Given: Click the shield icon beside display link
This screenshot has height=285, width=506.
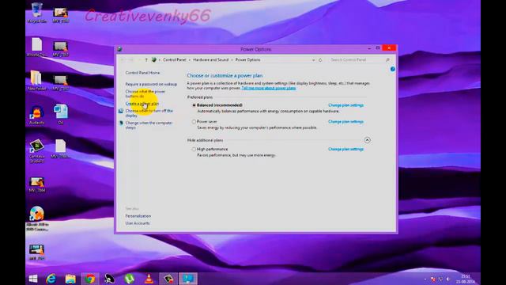Looking at the screenshot, I should pos(121,111).
